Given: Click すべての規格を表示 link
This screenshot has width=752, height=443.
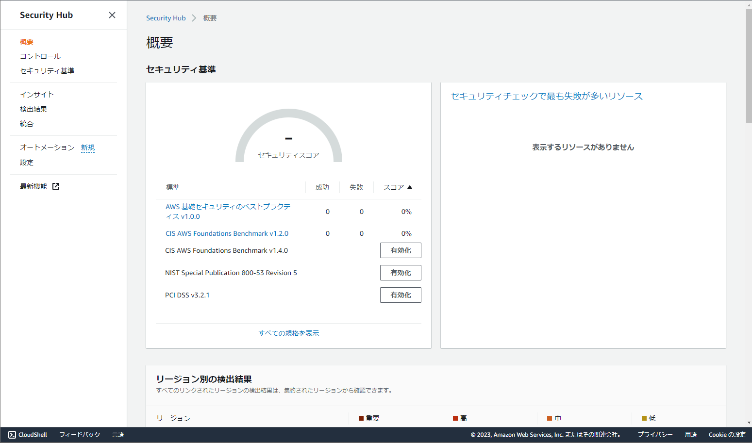Looking at the screenshot, I should tap(289, 333).
